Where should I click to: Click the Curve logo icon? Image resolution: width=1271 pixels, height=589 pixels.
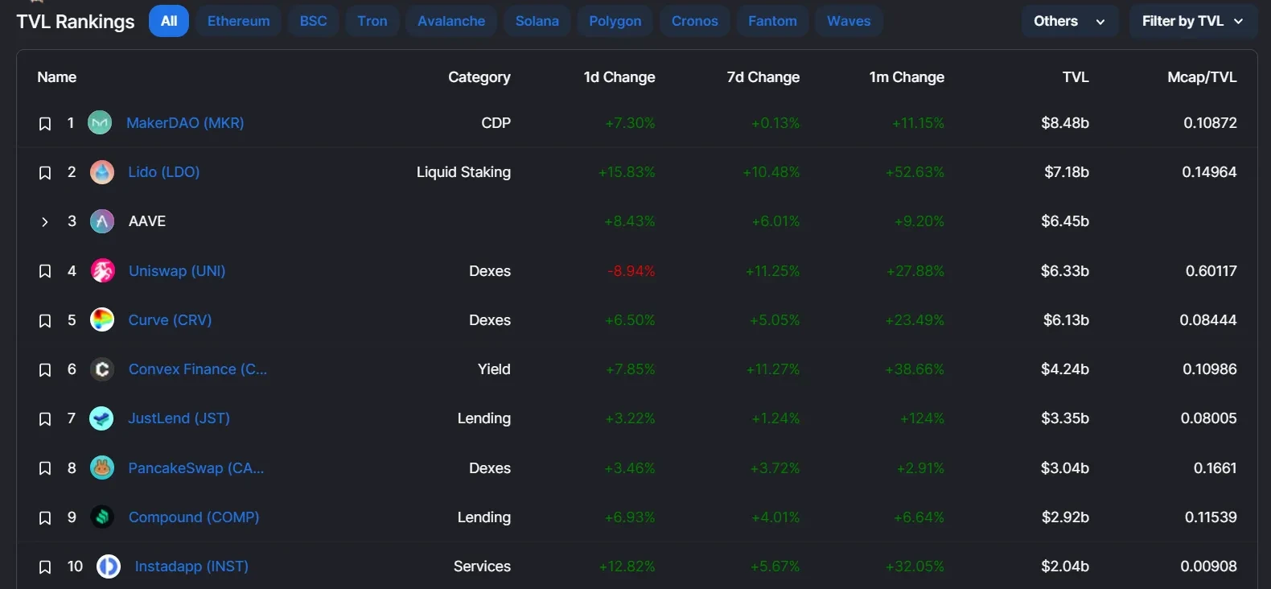(x=102, y=320)
